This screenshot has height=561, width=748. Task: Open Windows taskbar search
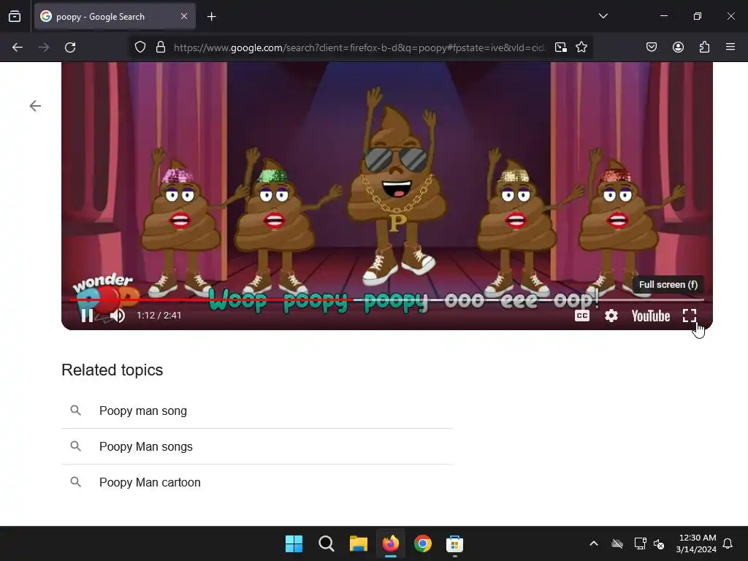pos(327,543)
